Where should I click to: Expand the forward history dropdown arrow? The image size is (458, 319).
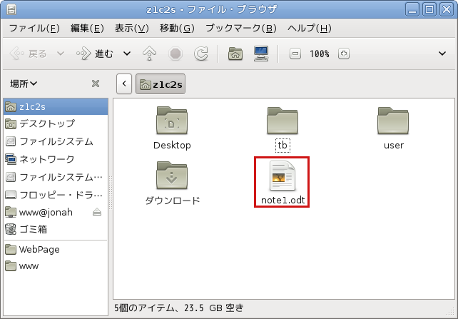coord(127,54)
